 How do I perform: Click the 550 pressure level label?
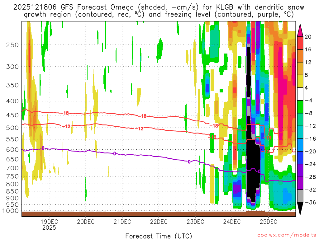12,139
